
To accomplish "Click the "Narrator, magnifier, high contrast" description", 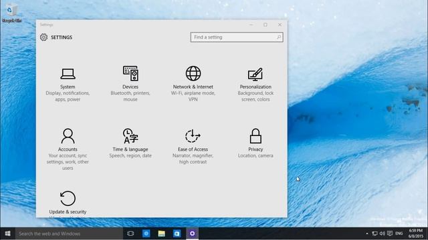I will (x=193, y=159).
